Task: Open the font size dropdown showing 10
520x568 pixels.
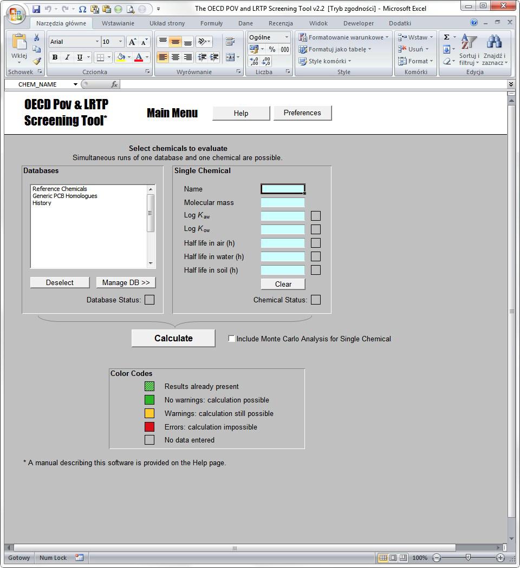Action: tap(120, 42)
